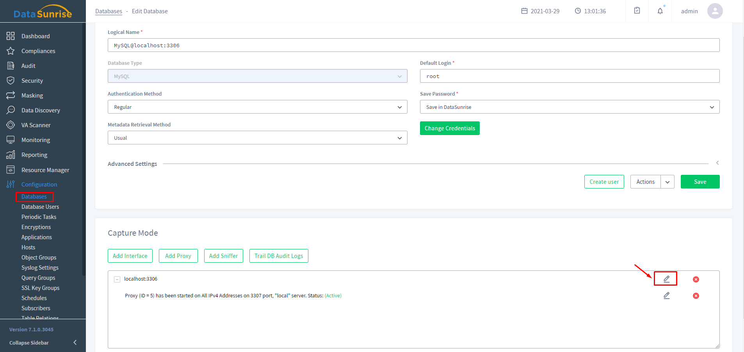Click the red delete icon for localhost:3306

696,279
